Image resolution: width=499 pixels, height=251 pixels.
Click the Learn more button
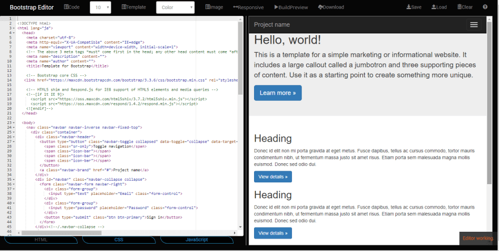point(278,93)
